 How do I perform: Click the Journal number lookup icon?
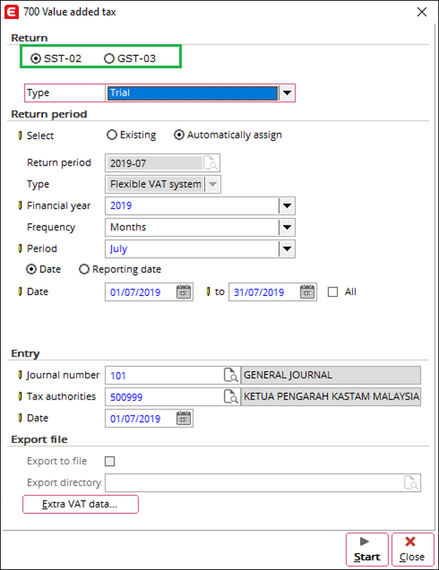point(231,375)
